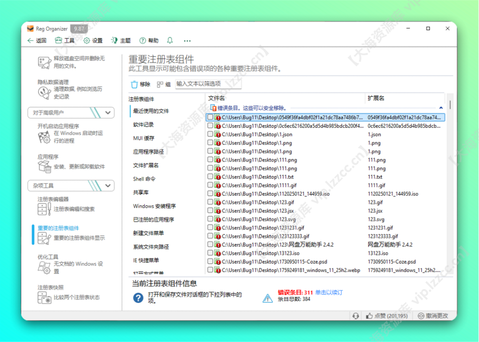The width and height of the screenshot is (479, 342).
Task: Click the error icon of 123123333.gif row
Action: click(217, 236)
